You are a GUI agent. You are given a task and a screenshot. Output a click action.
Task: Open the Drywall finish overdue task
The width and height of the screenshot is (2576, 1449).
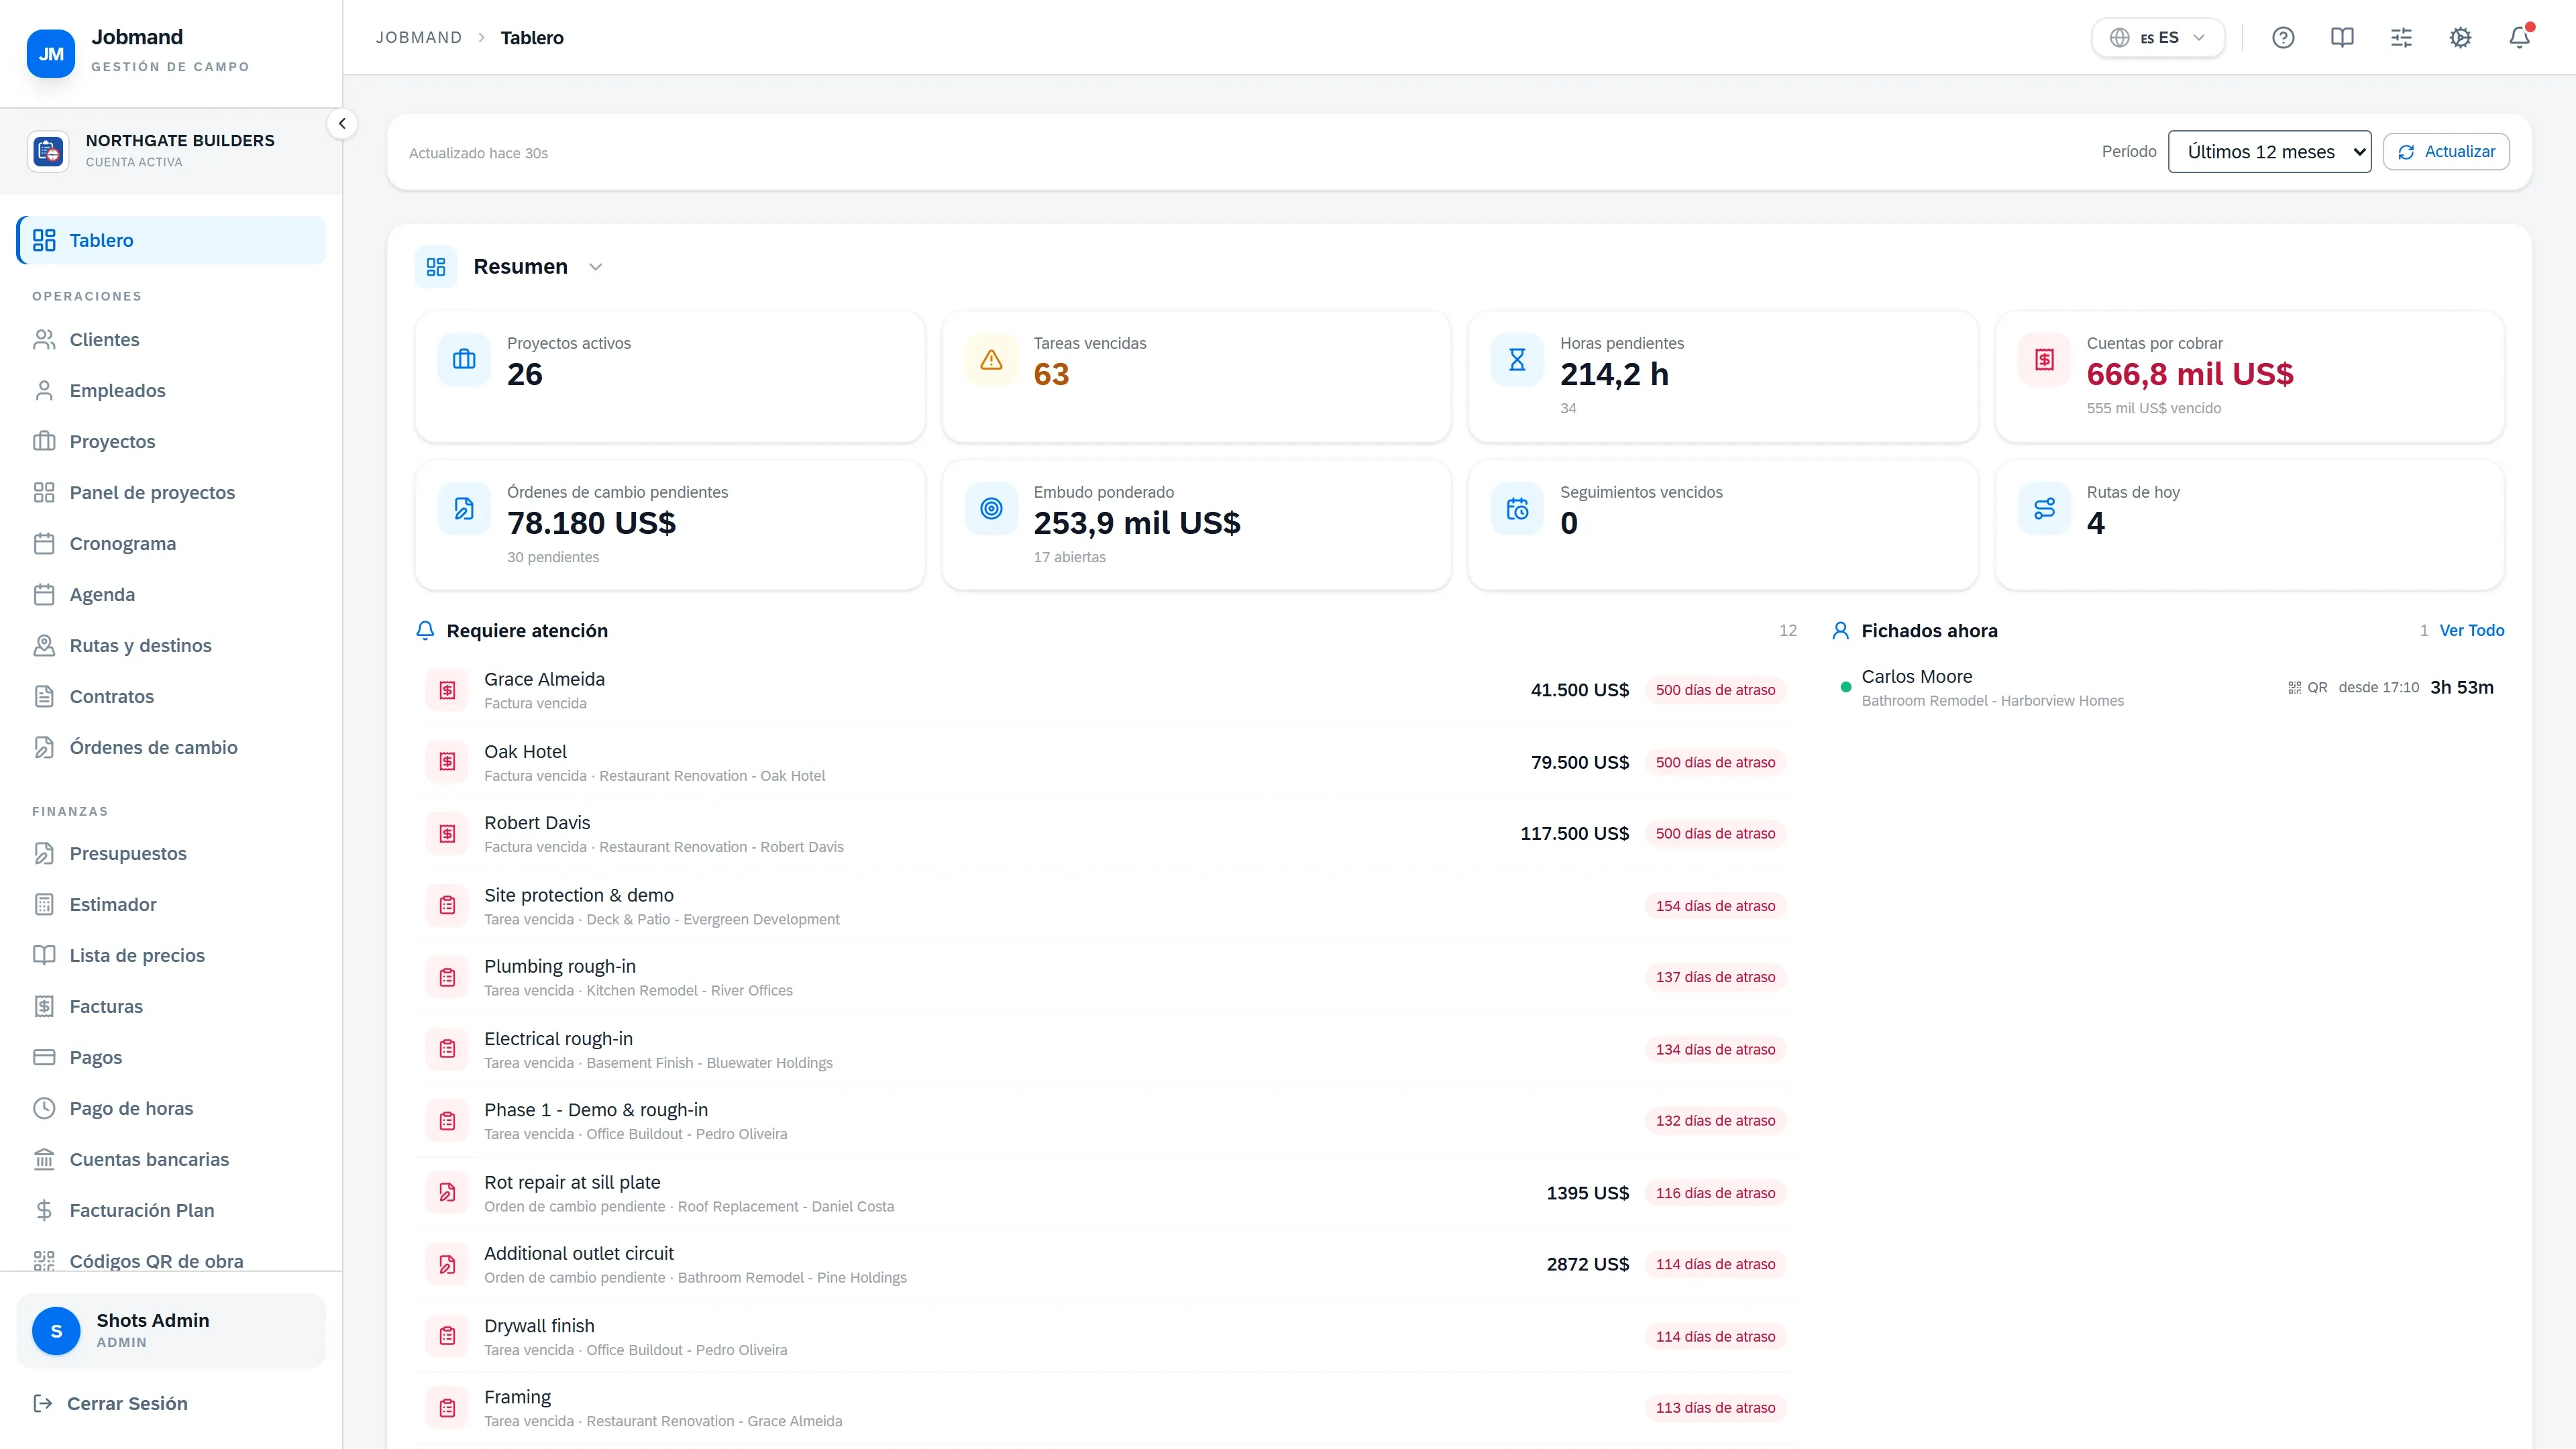point(1106,1336)
